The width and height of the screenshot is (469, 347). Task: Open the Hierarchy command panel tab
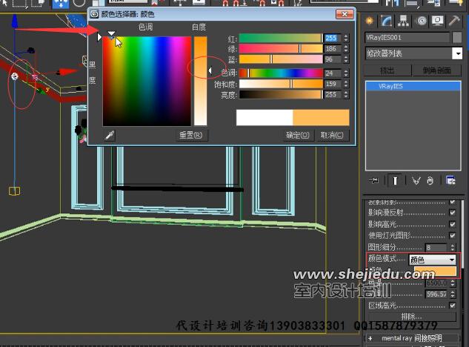(x=405, y=20)
